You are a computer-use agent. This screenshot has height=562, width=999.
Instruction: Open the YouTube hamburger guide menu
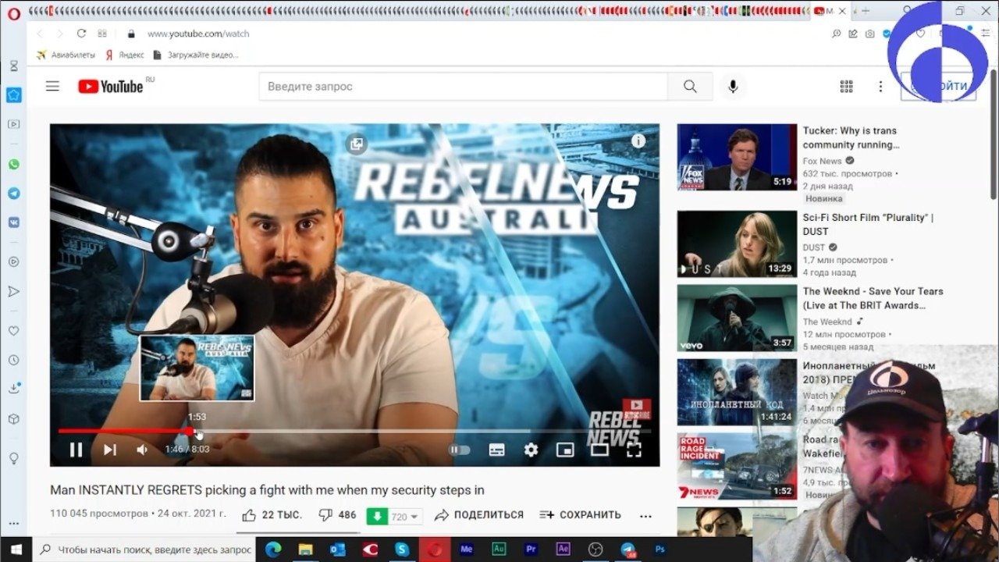52,87
